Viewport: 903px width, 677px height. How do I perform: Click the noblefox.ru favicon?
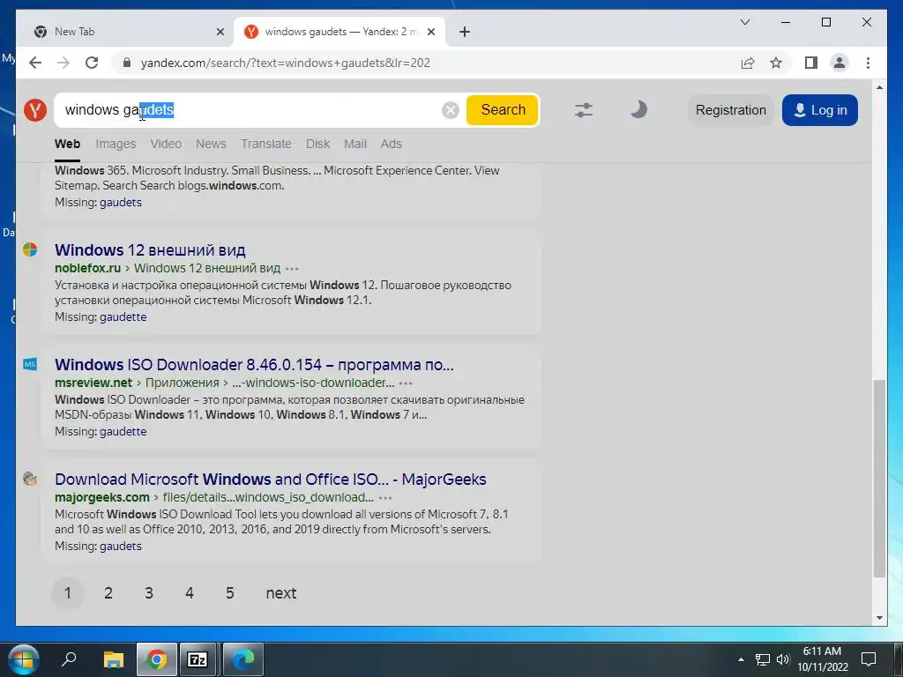(30, 249)
